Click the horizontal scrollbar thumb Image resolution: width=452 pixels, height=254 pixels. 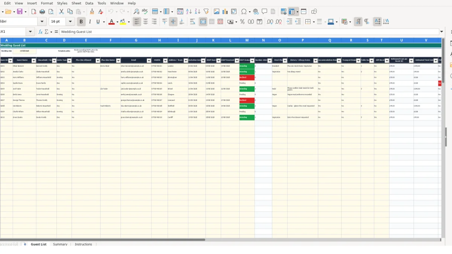pos(102,239)
